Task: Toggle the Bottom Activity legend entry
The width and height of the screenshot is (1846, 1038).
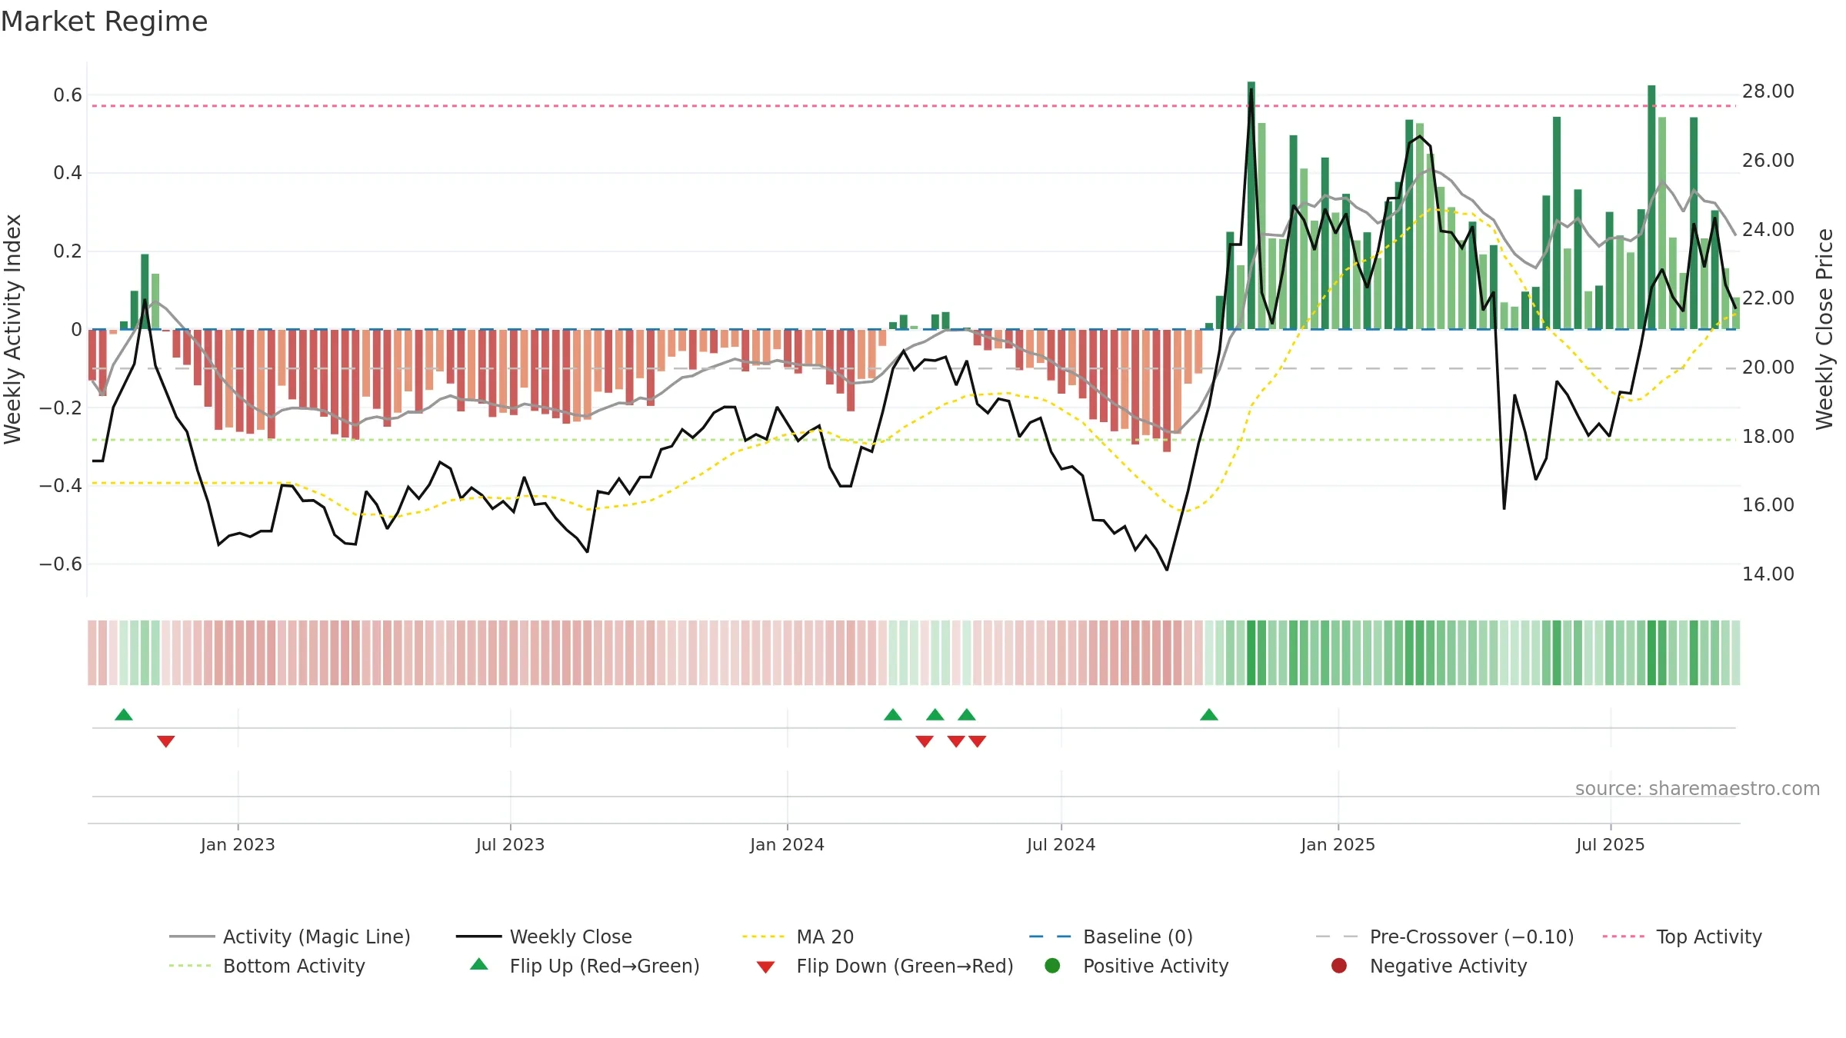Action: point(267,966)
